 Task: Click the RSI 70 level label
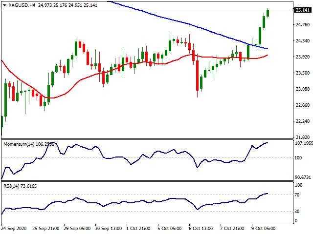click(x=297, y=195)
